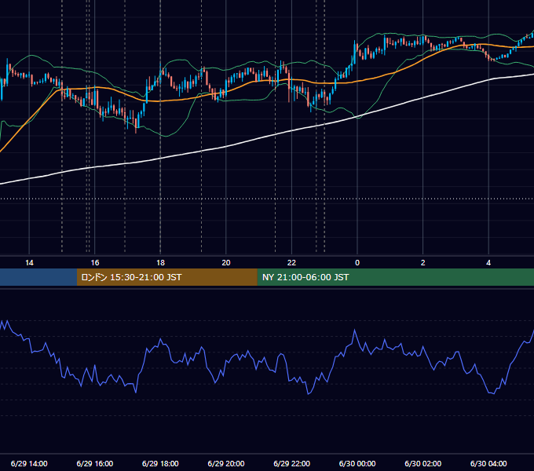Click the blue session band before ロンドン

pyautogui.click(x=38, y=277)
